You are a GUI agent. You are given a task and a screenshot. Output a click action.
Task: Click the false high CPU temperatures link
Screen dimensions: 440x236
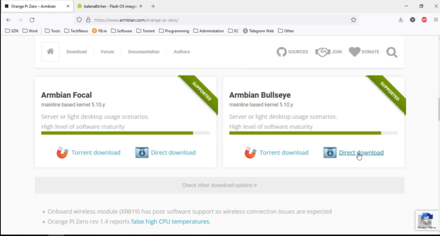[x=170, y=221]
